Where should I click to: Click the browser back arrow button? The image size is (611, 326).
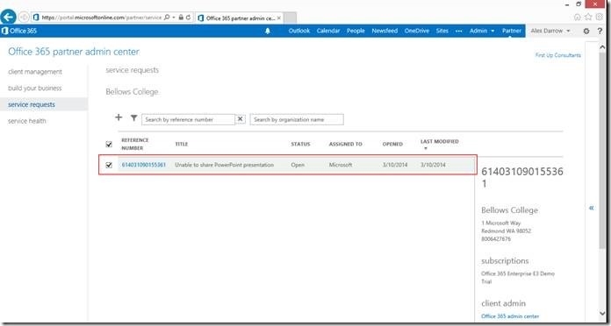(8, 17)
